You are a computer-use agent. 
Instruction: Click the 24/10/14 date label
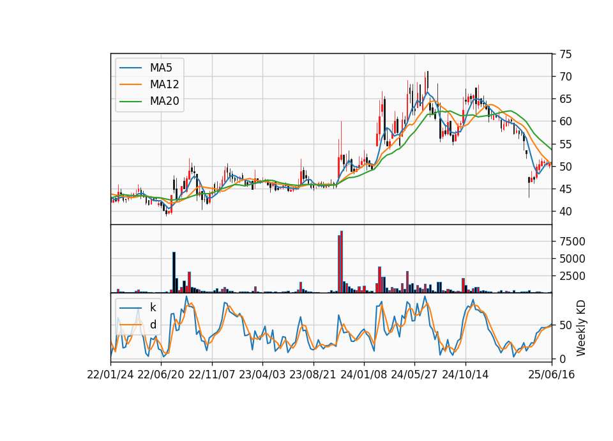click(465, 375)
